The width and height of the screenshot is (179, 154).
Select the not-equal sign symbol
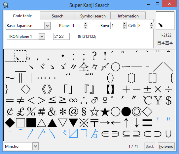click(20, 100)
